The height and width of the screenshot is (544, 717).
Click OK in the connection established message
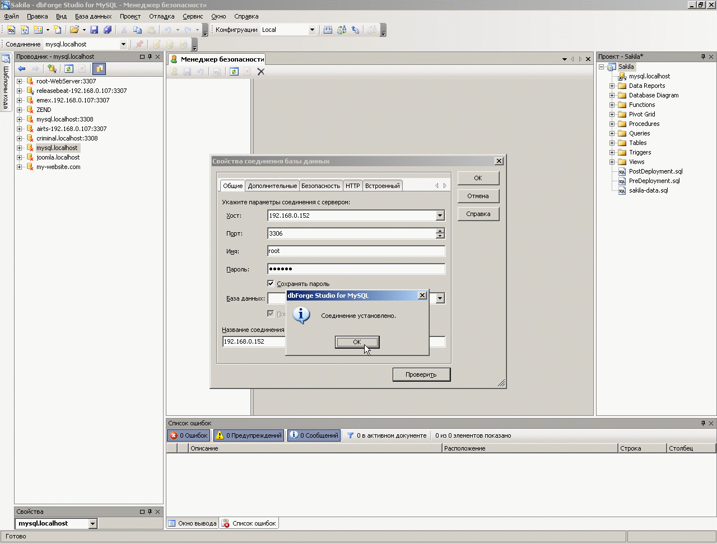click(357, 342)
